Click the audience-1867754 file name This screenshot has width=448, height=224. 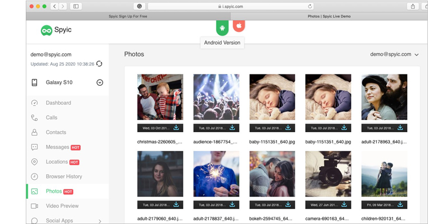click(215, 142)
